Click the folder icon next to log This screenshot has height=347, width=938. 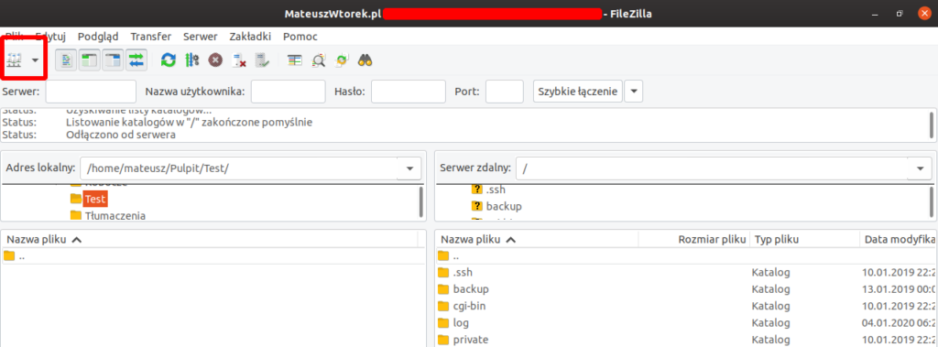point(443,323)
